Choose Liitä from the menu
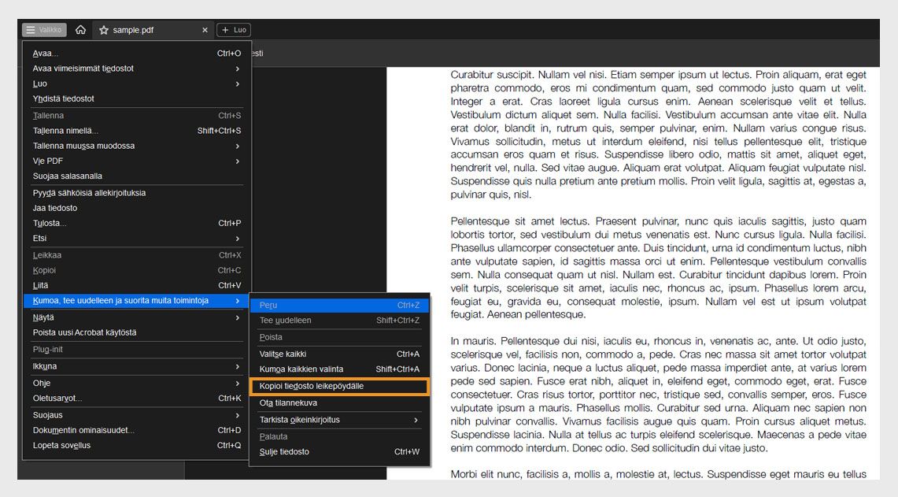 [136, 285]
